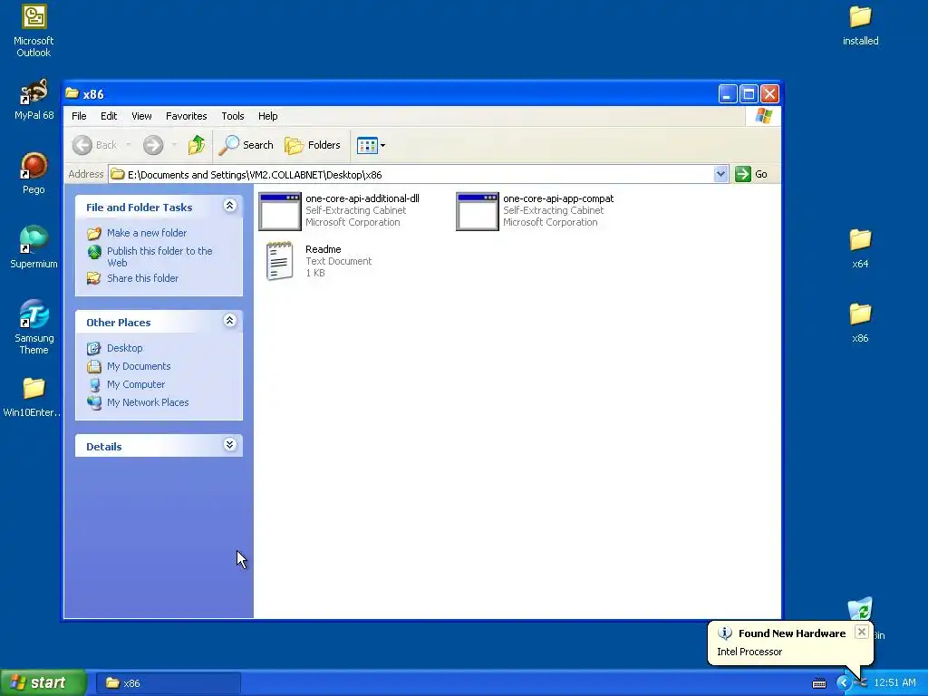Viewport: 928px width, 696px height.
Task: Select one-core-api-app-compat cabinet icon
Action: pos(478,211)
